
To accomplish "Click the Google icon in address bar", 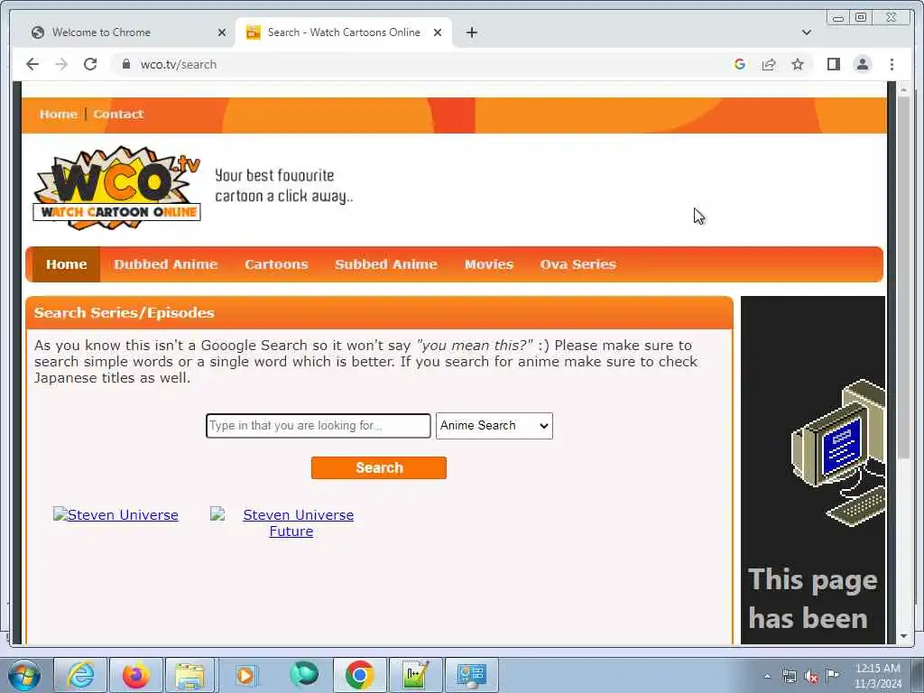I will [740, 64].
